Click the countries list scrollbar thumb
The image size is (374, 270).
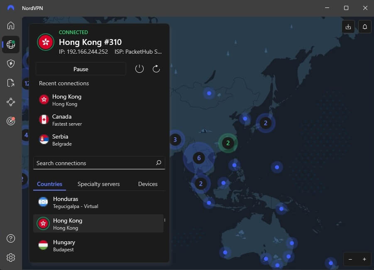coord(164,220)
